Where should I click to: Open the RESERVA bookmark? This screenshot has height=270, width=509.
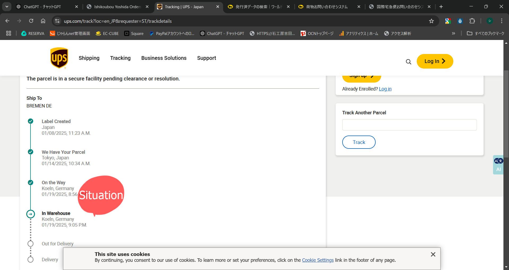(33, 33)
